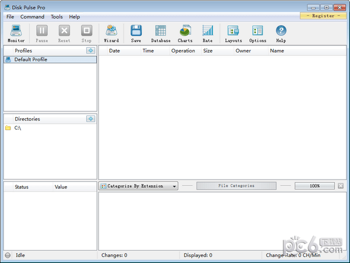The height and width of the screenshot is (263, 350).
Task: Click the Disk Pulse Pro title icon
Action: [7, 8]
